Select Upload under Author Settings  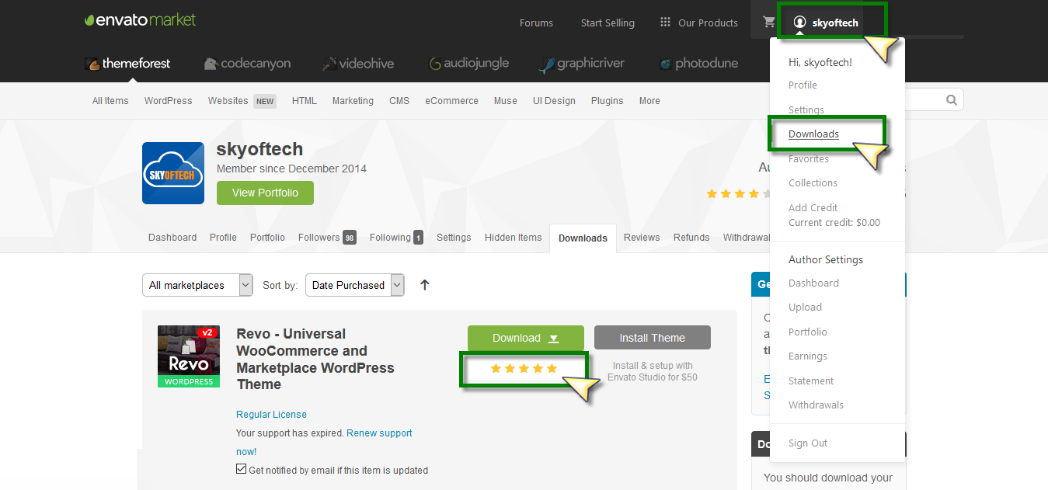coord(805,308)
